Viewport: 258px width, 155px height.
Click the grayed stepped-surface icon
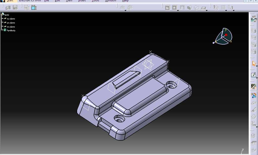pos(253,143)
